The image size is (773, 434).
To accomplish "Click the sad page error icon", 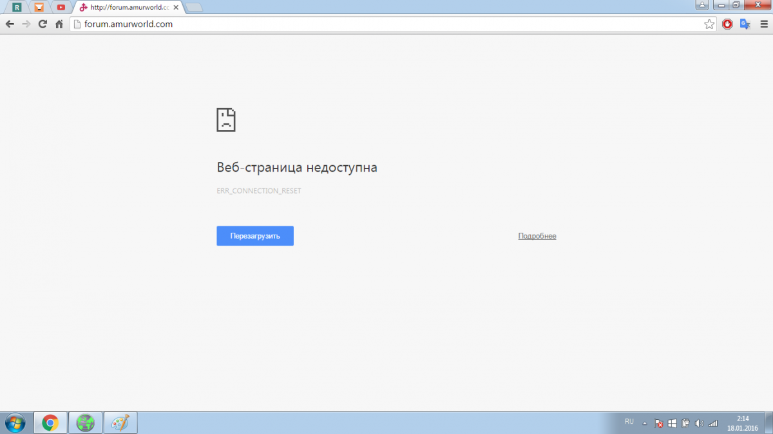I will [226, 120].
